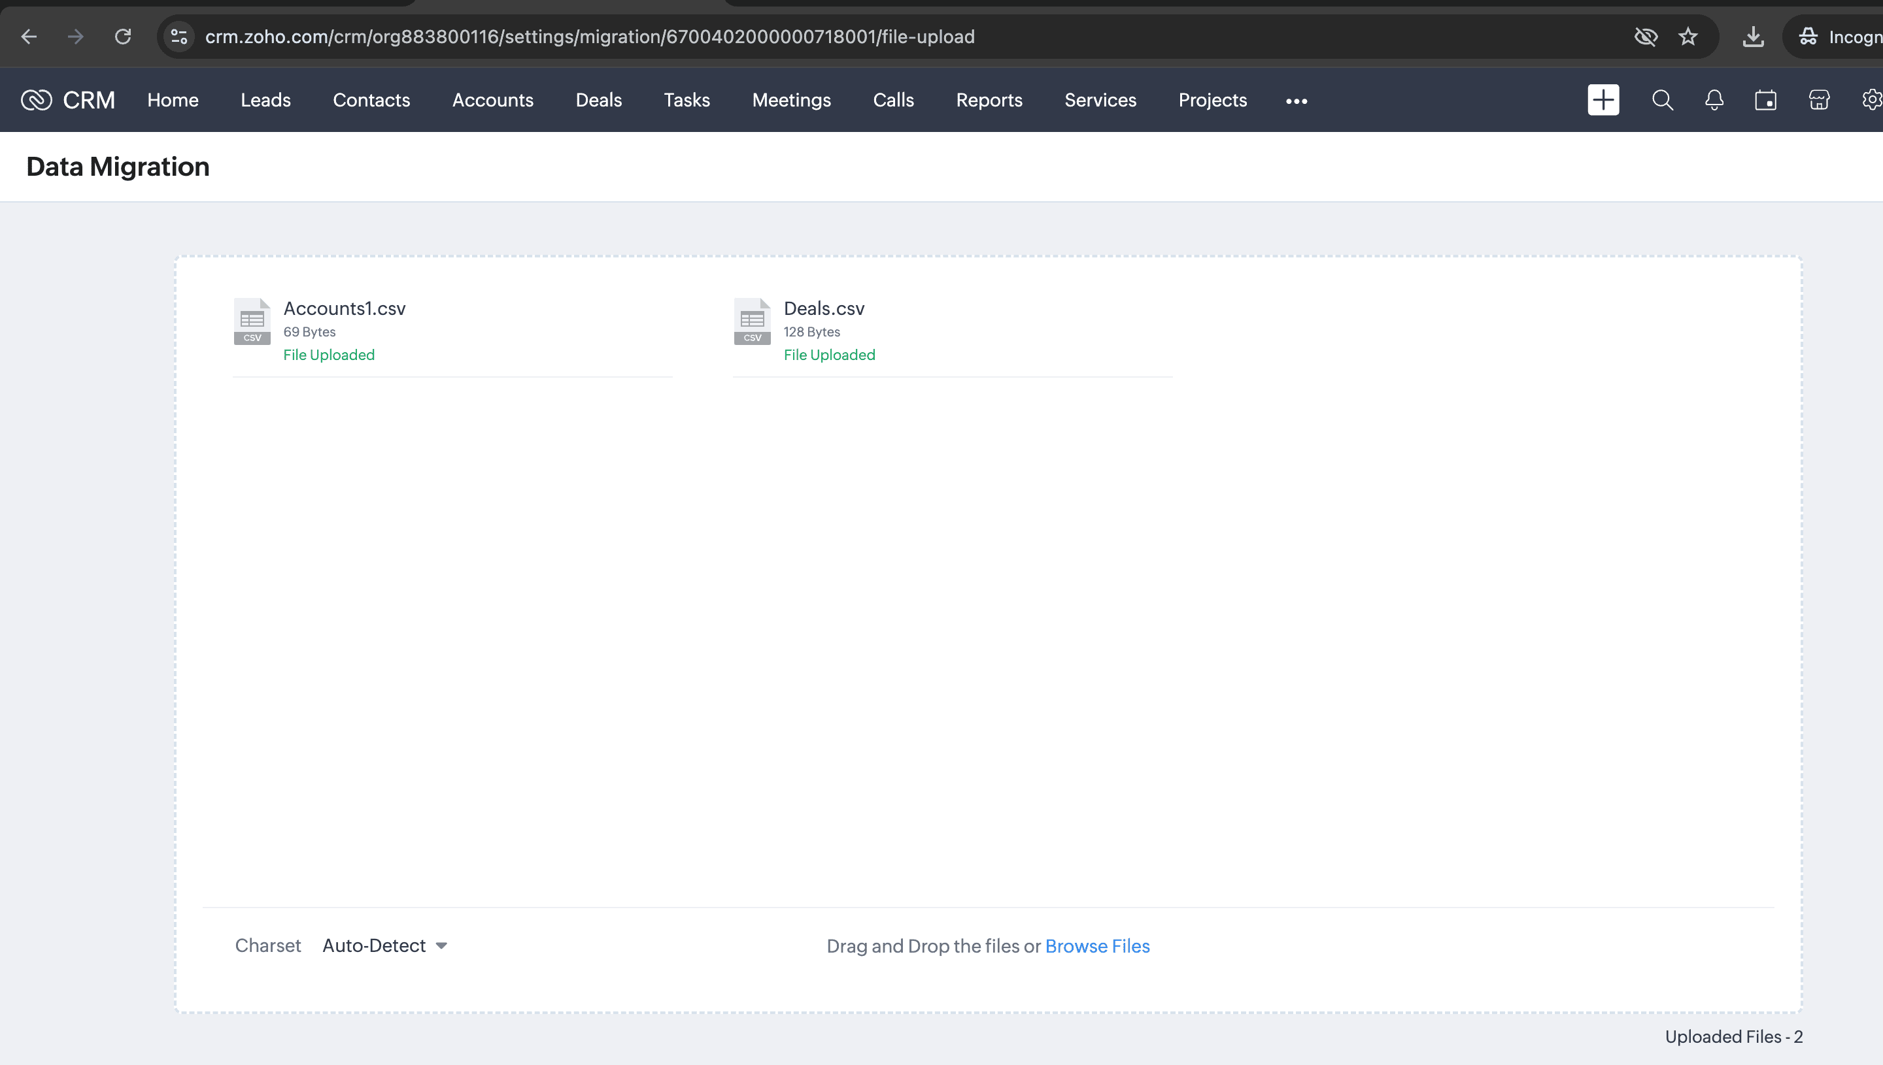
Task: Click the Deals.csv file icon
Action: coord(752,321)
